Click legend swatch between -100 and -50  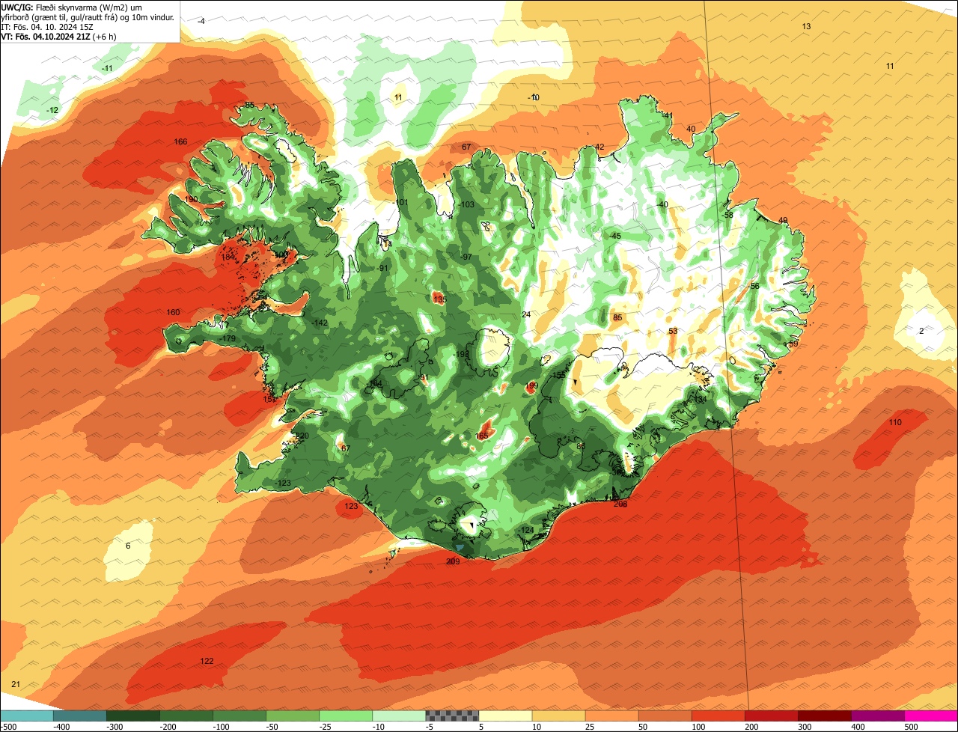(x=239, y=716)
